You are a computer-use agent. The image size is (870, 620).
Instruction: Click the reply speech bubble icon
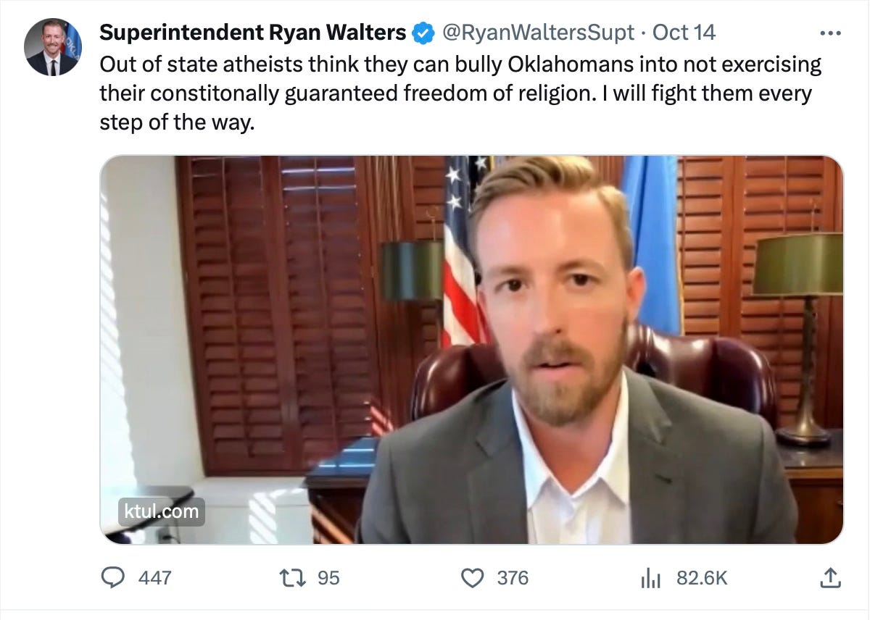[x=112, y=577]
